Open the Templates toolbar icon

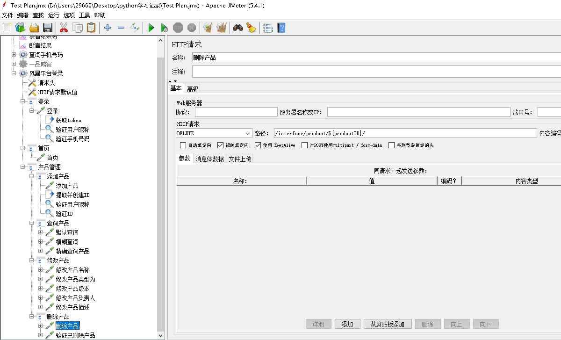click(x=20, y=28)
